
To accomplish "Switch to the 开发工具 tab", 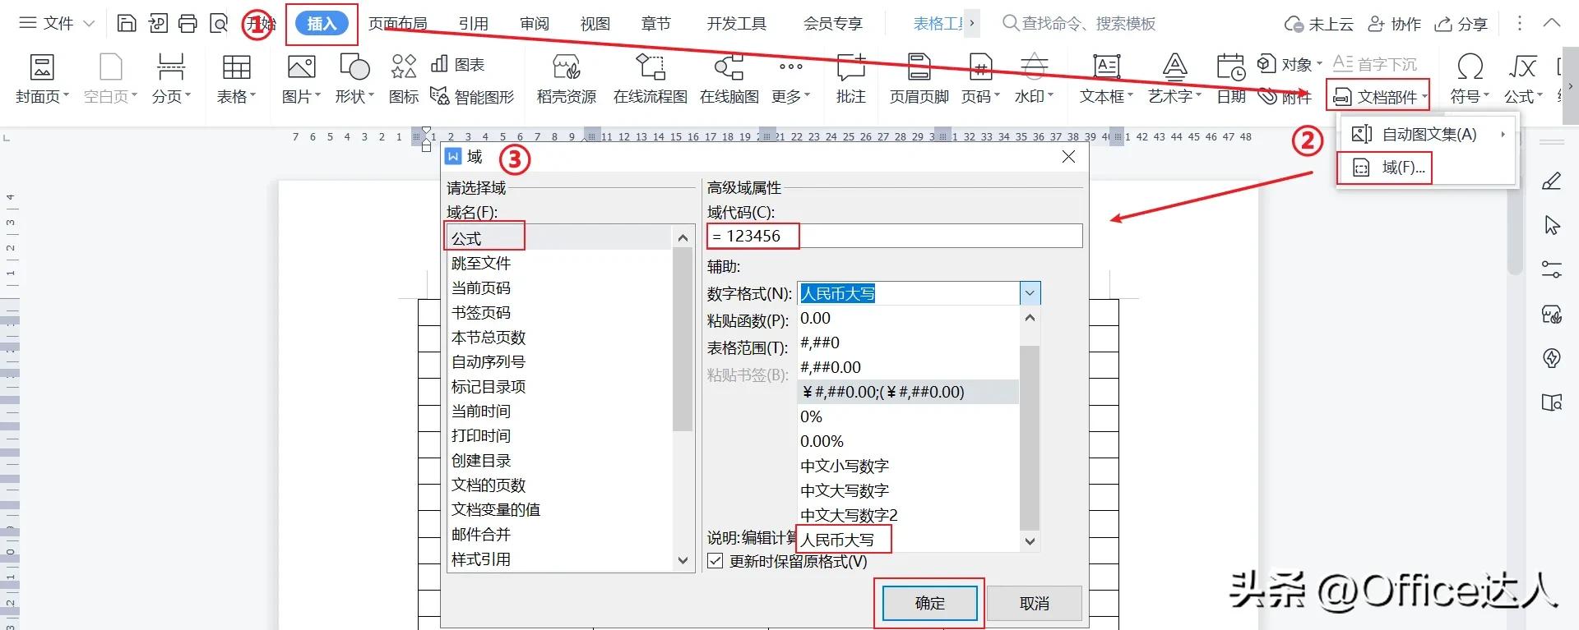I will click(737, 24).
